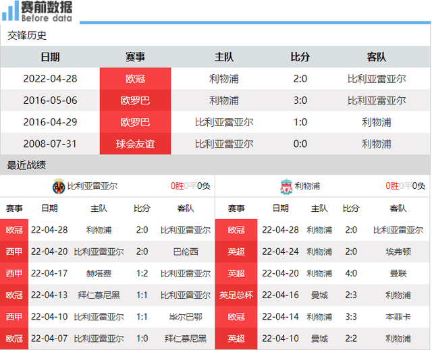This screenshot has height=350, width=432.
Task: Click the 2:2 score in 22-04-10 Liverpool row
Action: 351,339
